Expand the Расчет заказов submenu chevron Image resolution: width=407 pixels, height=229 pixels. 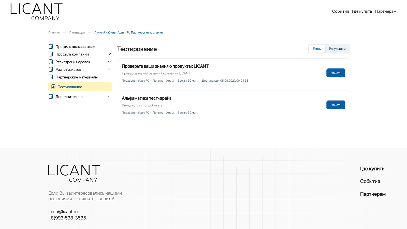[x=109, y=69]
